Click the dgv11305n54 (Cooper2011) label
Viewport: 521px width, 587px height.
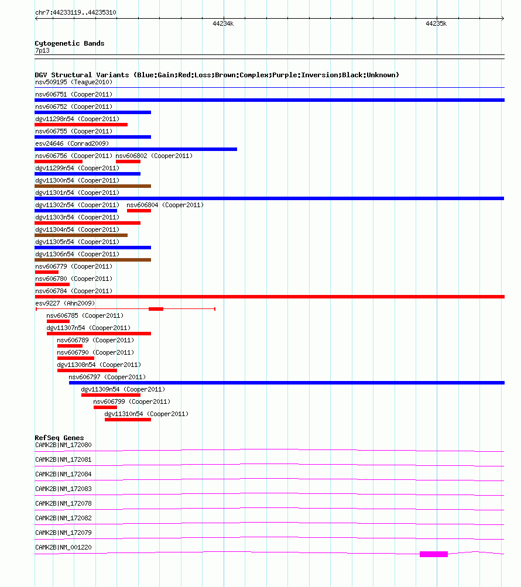coord(77,242)
